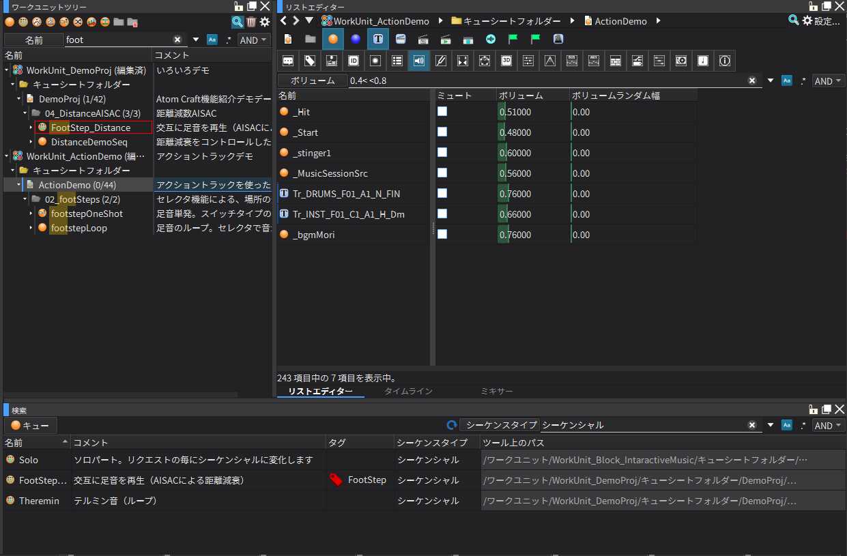847x556 pixels.
Task: Click the envelope triangle column icon
Action: 550,61
